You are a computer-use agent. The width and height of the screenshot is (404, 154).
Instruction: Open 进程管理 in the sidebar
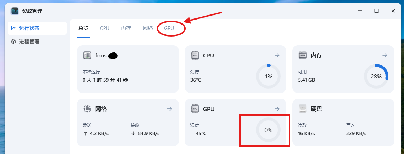click(37, 42)
